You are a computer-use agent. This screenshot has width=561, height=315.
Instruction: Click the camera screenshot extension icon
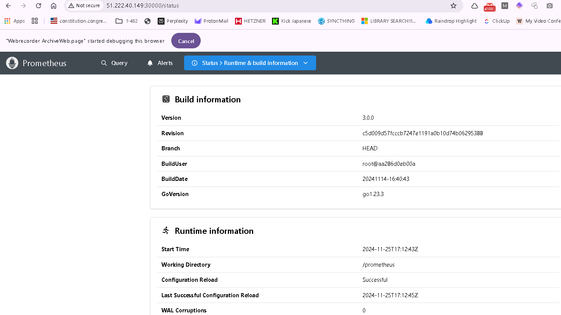550,6
